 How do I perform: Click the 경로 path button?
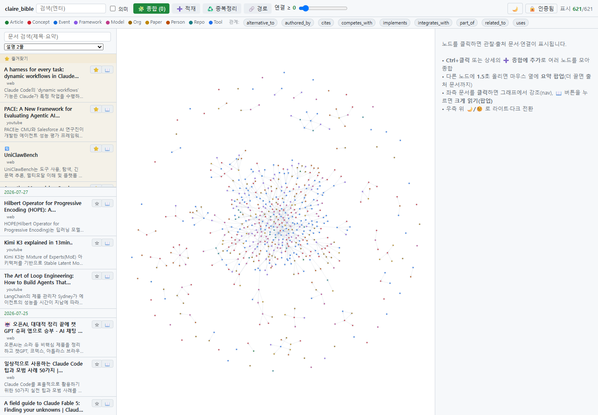click(x=257, y=9)
